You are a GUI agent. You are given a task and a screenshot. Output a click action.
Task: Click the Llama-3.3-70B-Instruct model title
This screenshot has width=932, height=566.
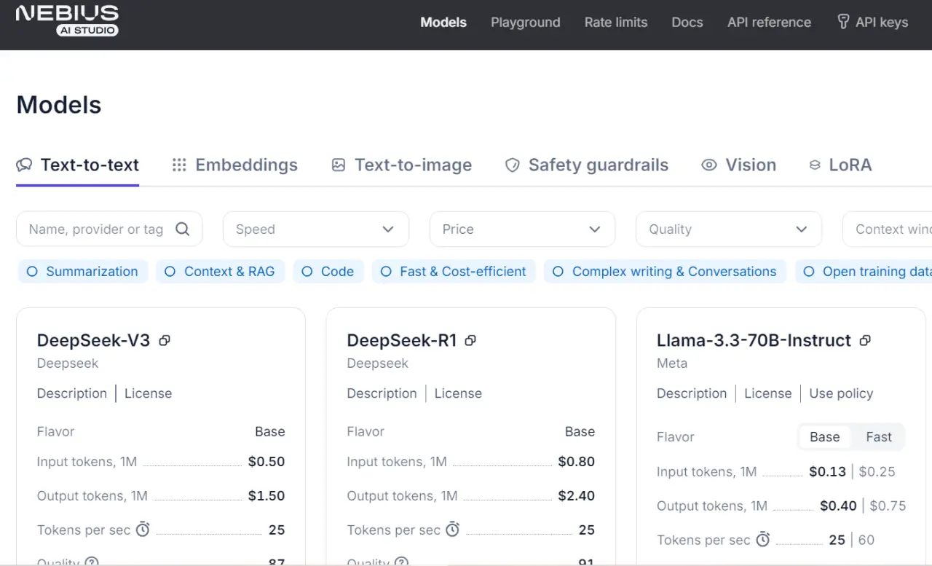pyautogui.click(x=754, y=340)
